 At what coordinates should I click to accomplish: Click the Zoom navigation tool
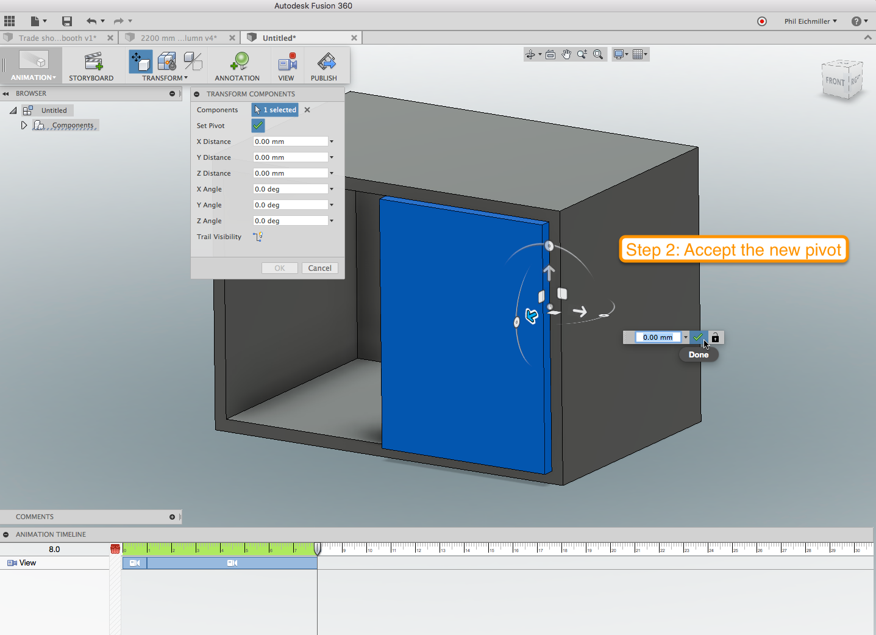click(x=582, y=55)
